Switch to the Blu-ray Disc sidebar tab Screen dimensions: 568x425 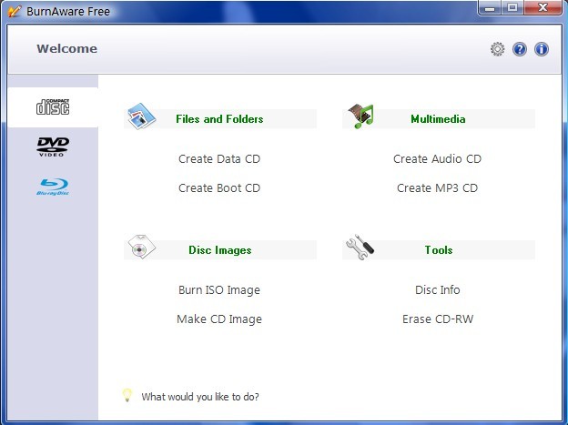click(x=53, y=187)
